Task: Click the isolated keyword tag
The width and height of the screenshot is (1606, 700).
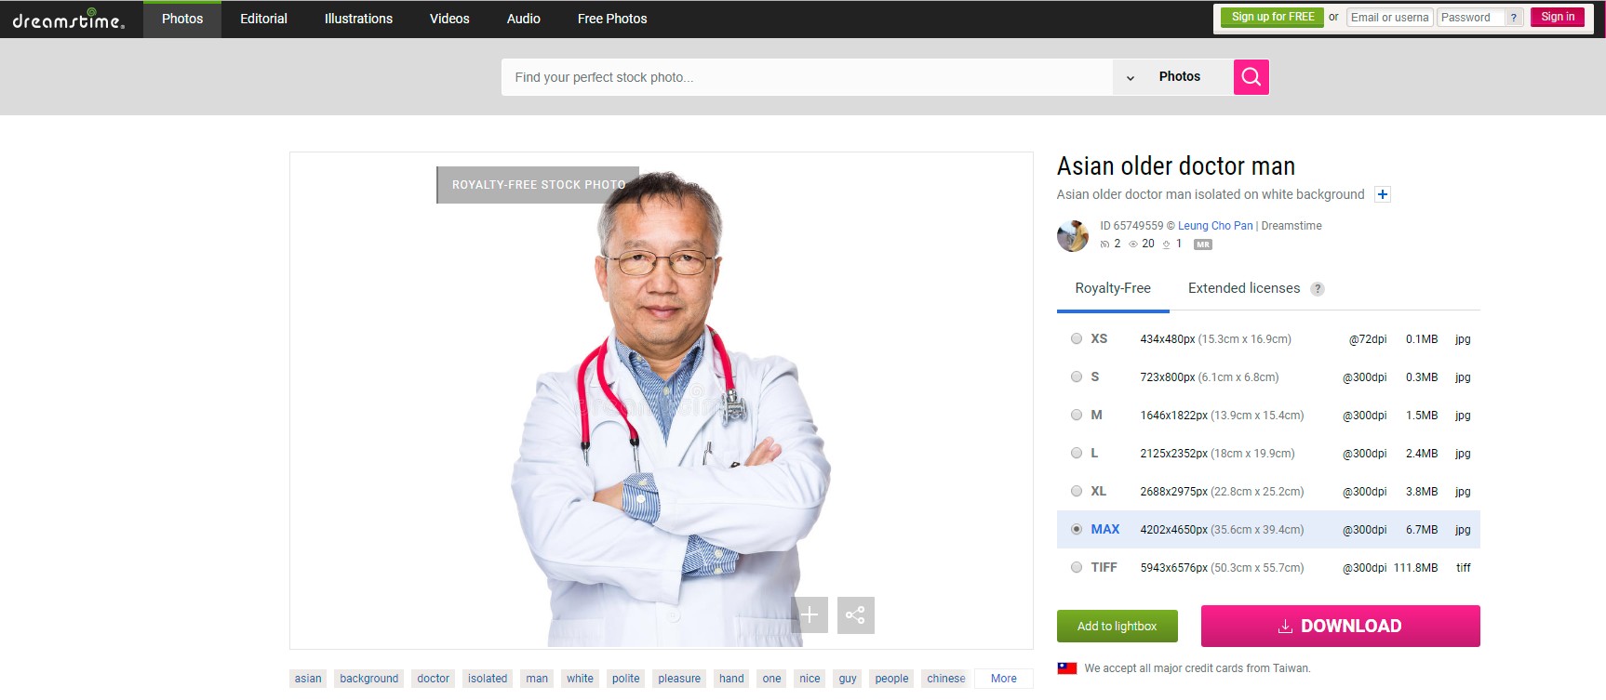Action: [488, 679]
